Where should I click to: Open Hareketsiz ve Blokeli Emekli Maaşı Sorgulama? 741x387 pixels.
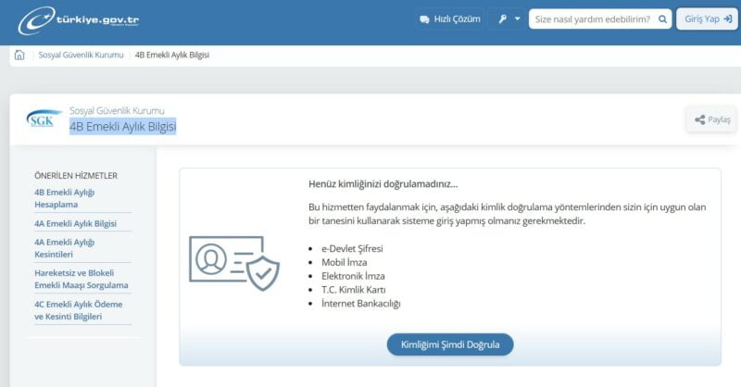pos(81,279)
